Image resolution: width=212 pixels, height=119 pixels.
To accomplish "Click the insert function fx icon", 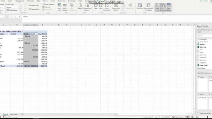I will pyautogui.click(x=20, y=17).
